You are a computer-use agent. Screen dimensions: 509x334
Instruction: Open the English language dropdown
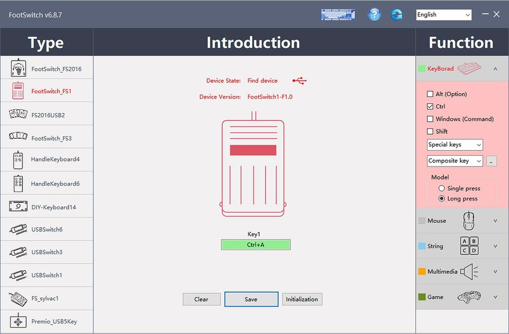[x=443, y=15]
